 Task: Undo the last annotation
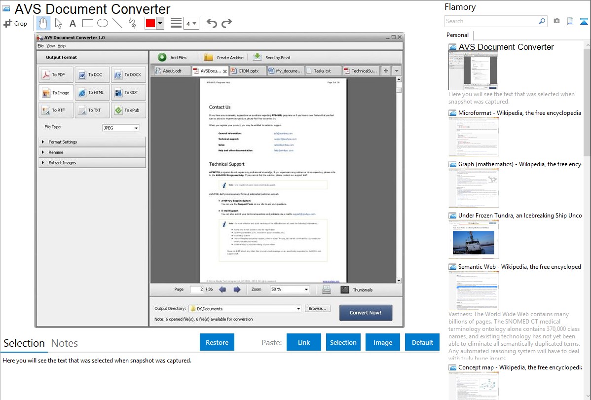pos(212,23)
